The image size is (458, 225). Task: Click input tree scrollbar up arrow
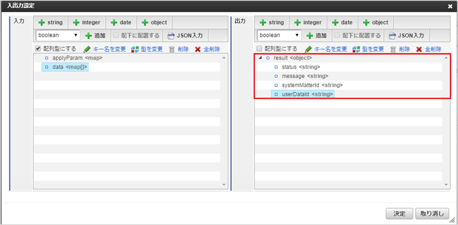coord(224,58)
